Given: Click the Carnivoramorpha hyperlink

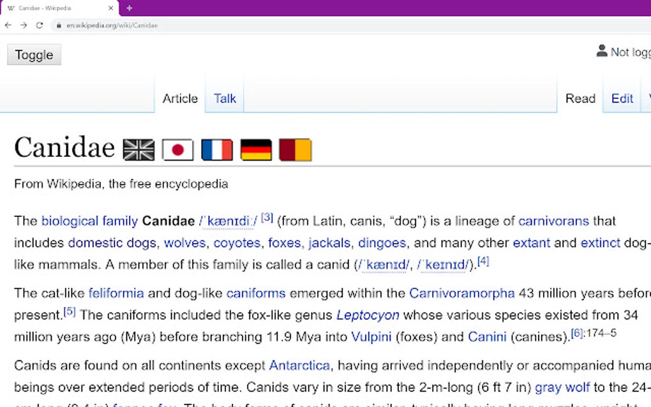Looking at the screenshot, I should [x=461, y=293].
